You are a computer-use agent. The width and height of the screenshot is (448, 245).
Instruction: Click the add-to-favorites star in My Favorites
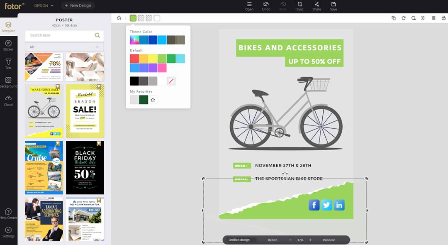pyautogui.click(x=153, y=100)
